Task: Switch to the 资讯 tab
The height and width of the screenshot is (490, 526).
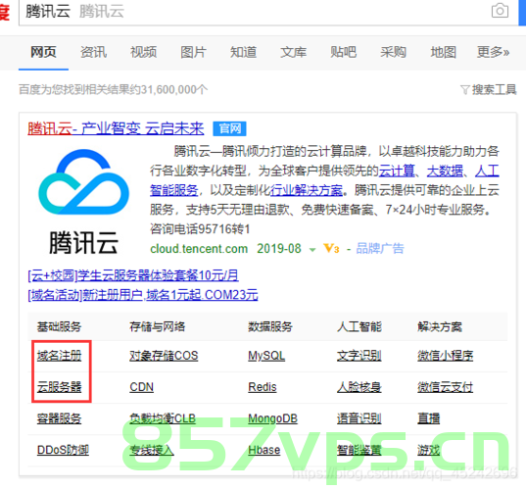Action: click(93, 52)
